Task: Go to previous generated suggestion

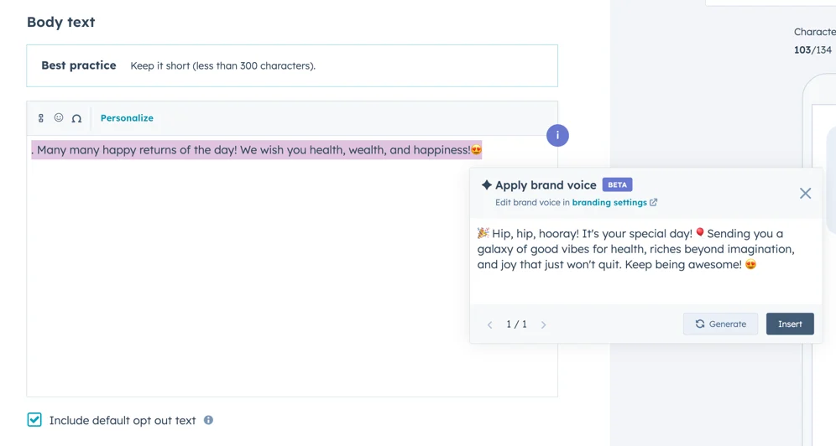Action: (x=489, y=324)
